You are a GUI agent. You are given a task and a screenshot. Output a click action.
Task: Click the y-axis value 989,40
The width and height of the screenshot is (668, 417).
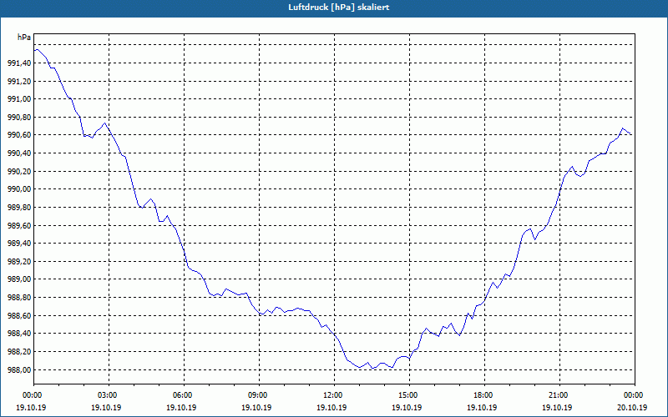click(19, 244)
